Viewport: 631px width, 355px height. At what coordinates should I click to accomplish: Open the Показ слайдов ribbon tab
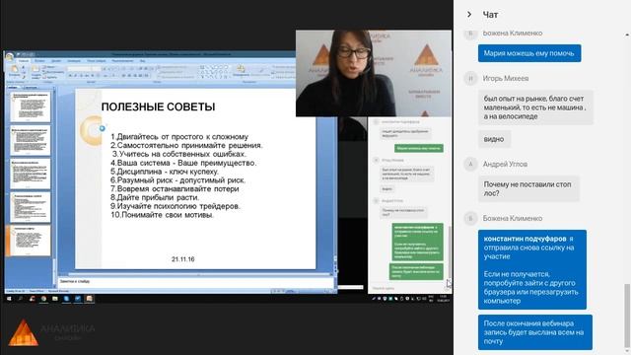tap(97, 61)
